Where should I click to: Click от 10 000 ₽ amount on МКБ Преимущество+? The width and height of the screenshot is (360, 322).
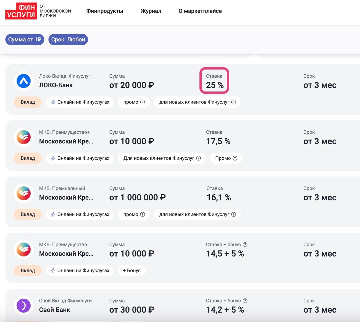click(x=132, y=141)
